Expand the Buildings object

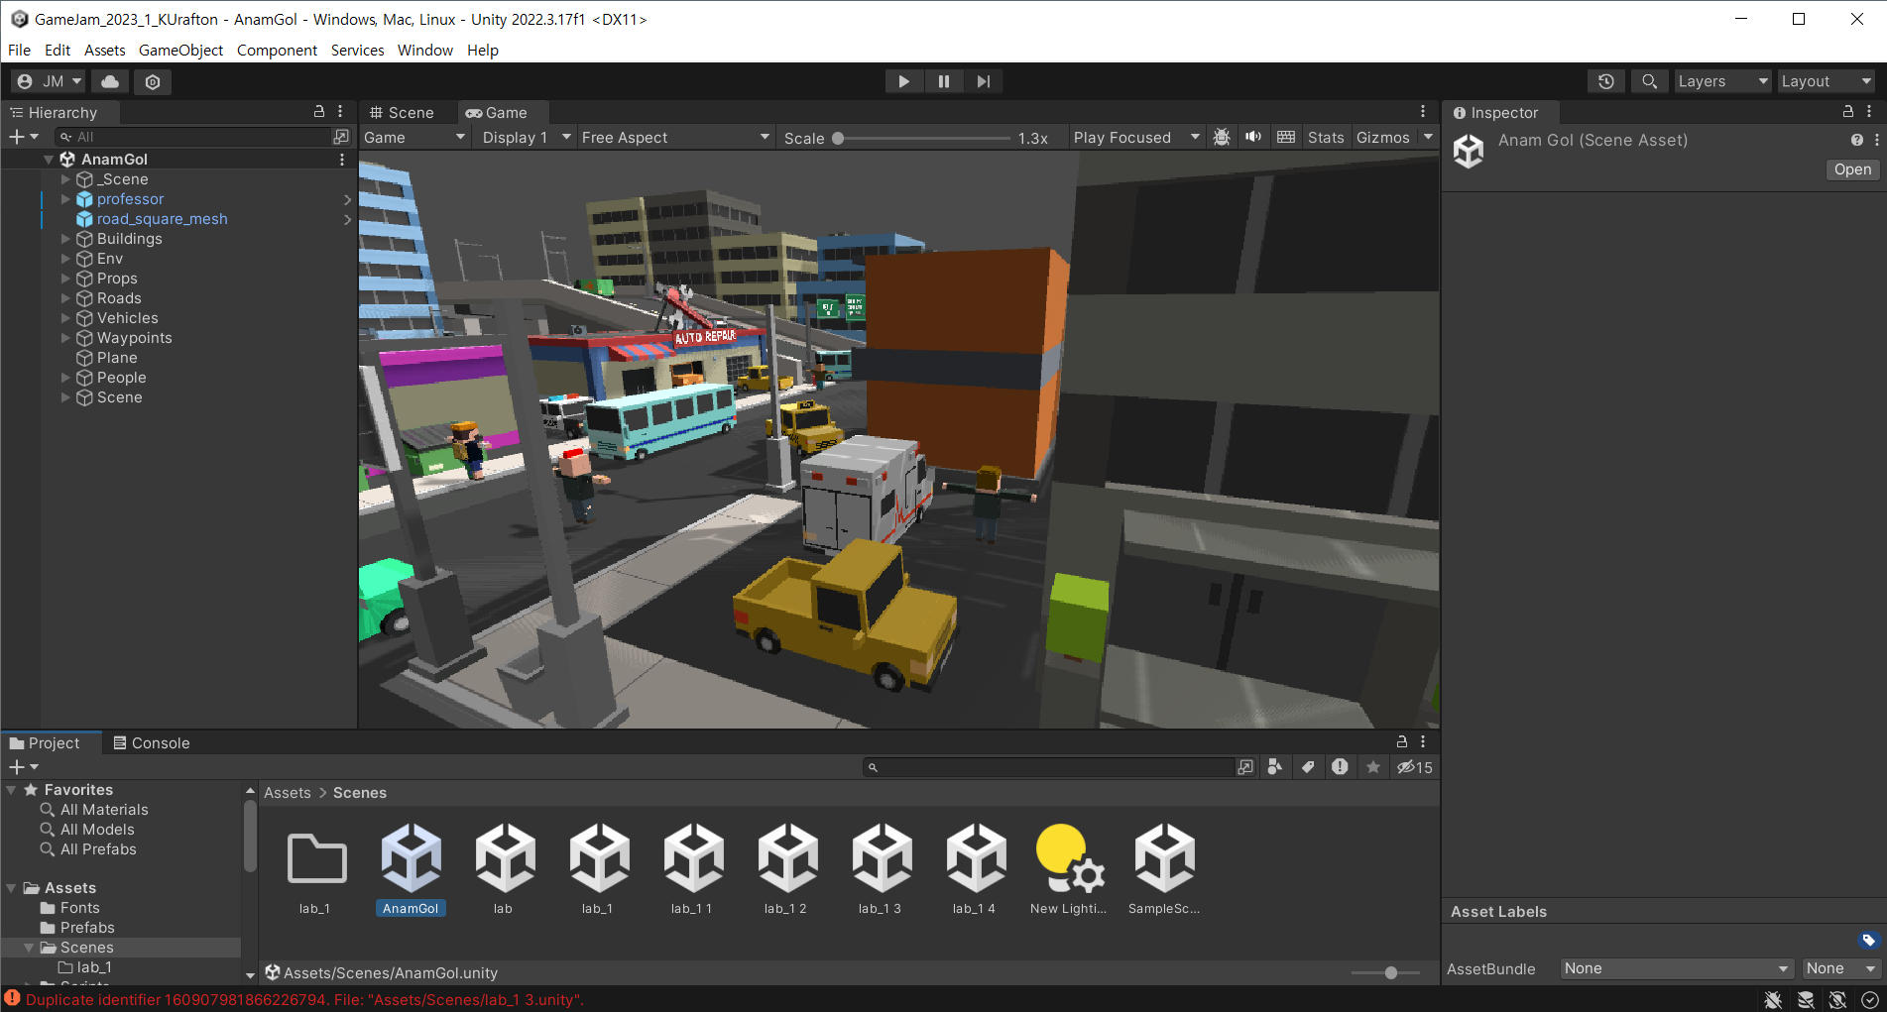tap(65, 239)
